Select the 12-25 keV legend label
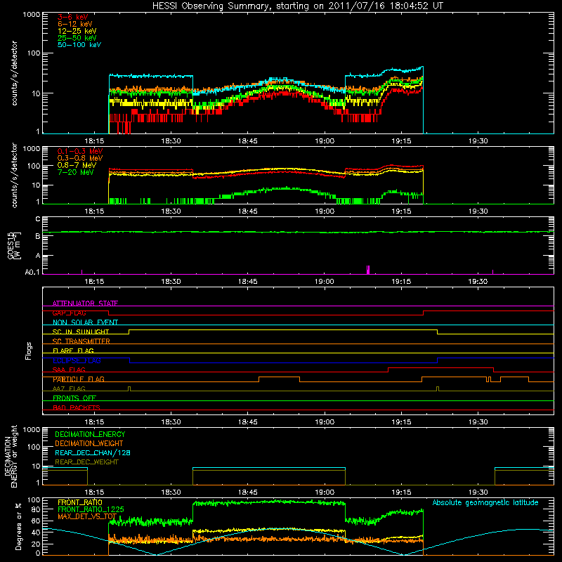This screenshot has width=562, height=562. point(77,31)
